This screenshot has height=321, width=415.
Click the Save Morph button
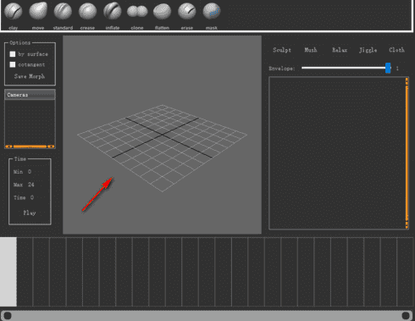(x=30, y=76)
